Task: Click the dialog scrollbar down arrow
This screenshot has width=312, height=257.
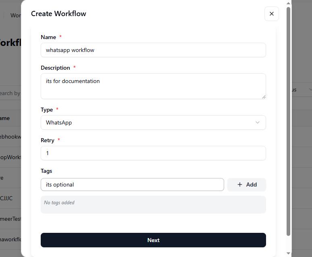Action: coord(288,253)
